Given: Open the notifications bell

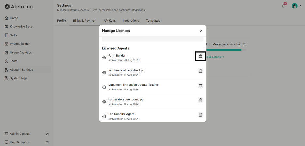Looking at the screenshot, I should (284, 6).
